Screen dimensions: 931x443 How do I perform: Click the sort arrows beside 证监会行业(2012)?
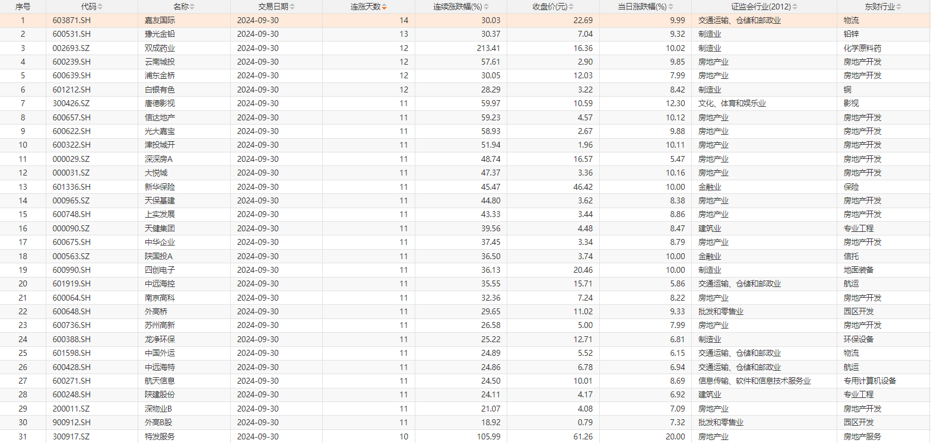click(x=795, y=7)
